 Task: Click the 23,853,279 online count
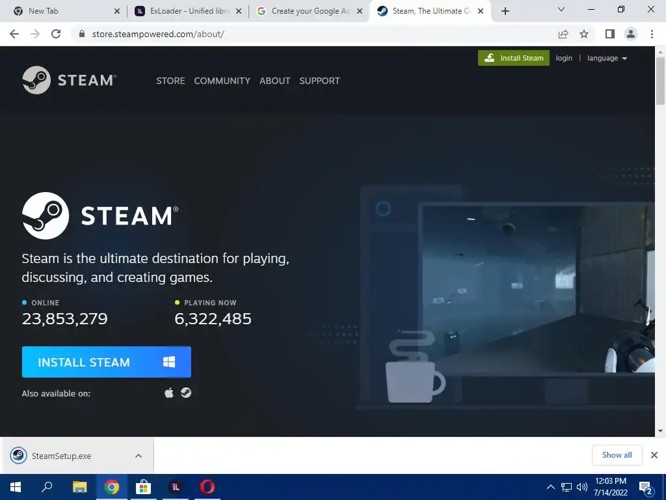click(x=64, y=319)
